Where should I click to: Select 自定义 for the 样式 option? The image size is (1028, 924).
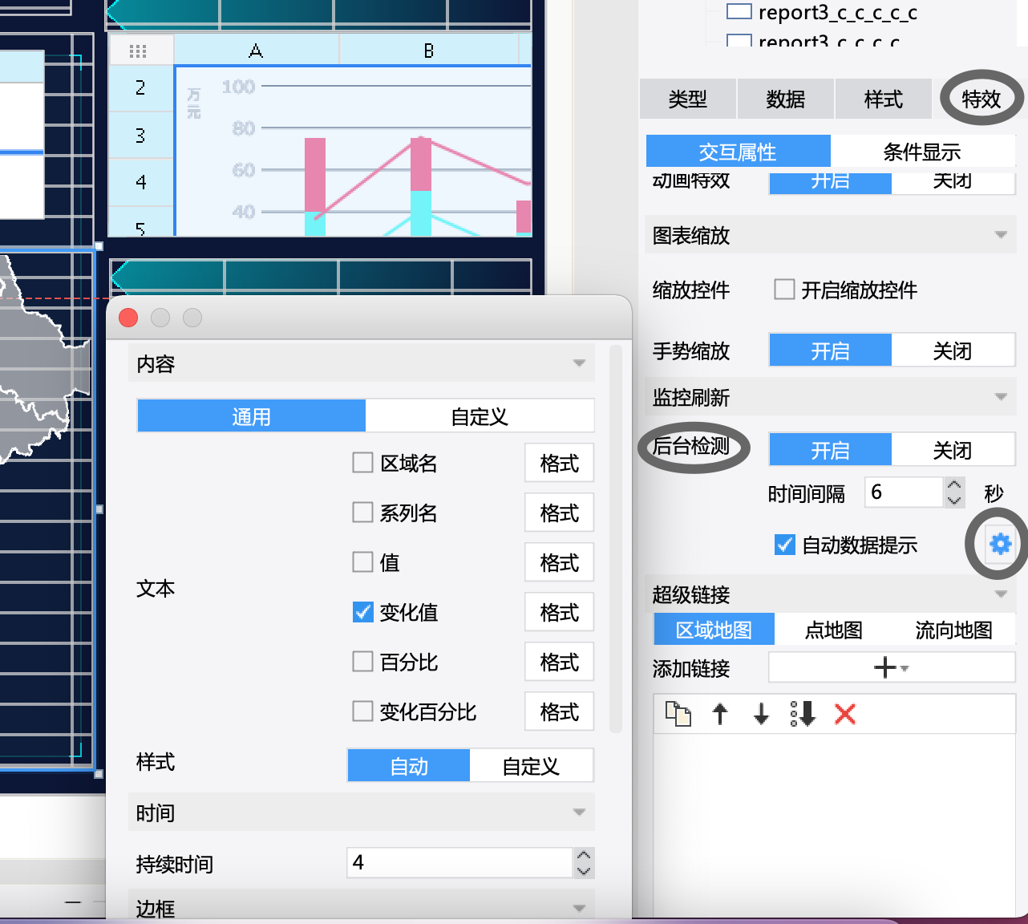coord(531,766)
